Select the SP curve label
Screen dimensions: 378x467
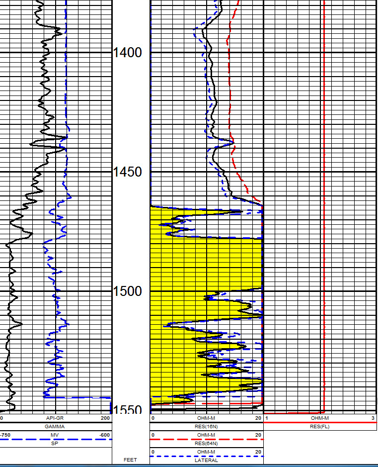(x=55, y=443)
